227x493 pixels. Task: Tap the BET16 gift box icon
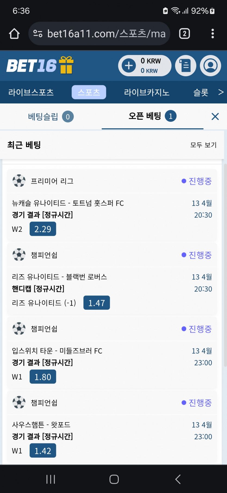point(67,65)
